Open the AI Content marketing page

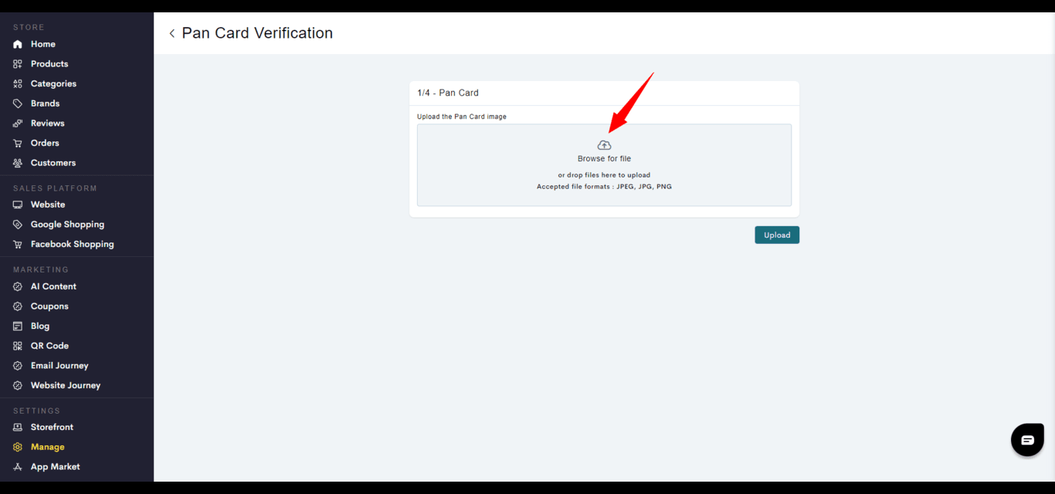(x=53, y=286)
